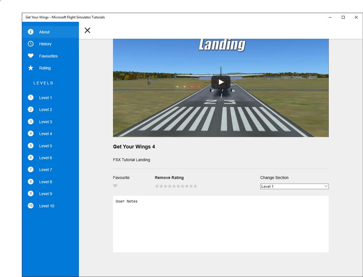Maximize the Get Your Wings window
This screenshot has width=363, height=277.
pyautogui.click(x=343, y=17)
